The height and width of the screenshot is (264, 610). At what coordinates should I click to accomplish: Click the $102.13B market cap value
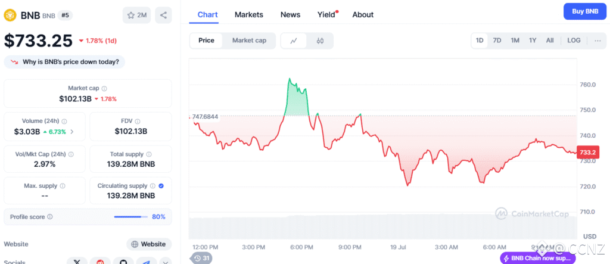point(76,98)
